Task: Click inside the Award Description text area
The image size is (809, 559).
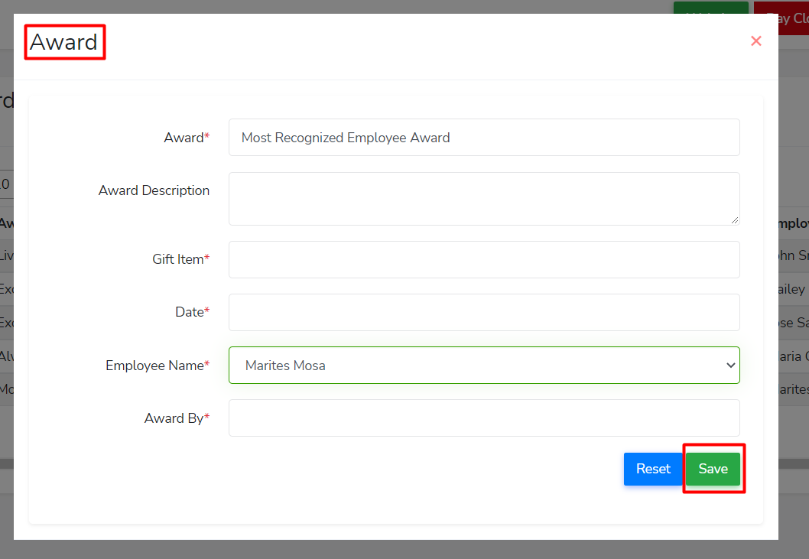Action: tap(483, 198)
